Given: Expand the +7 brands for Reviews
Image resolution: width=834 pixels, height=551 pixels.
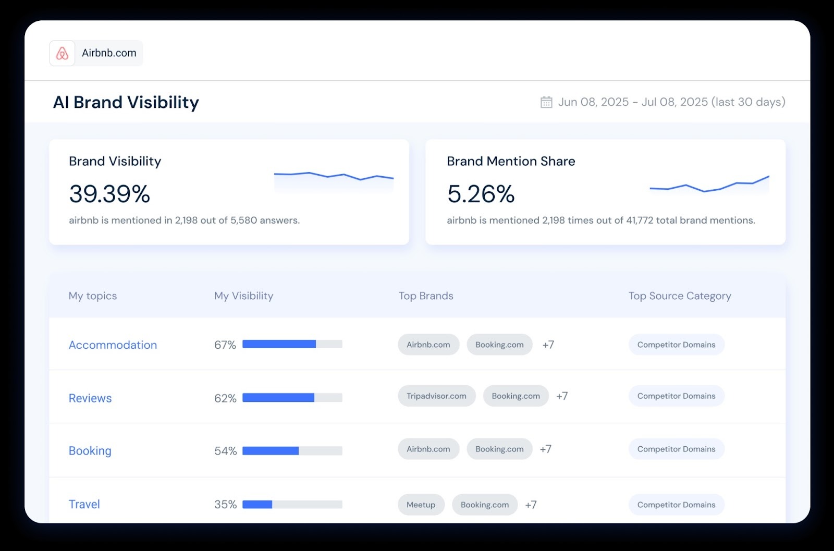Looking at the screenshot, I should tap(562, 396).
